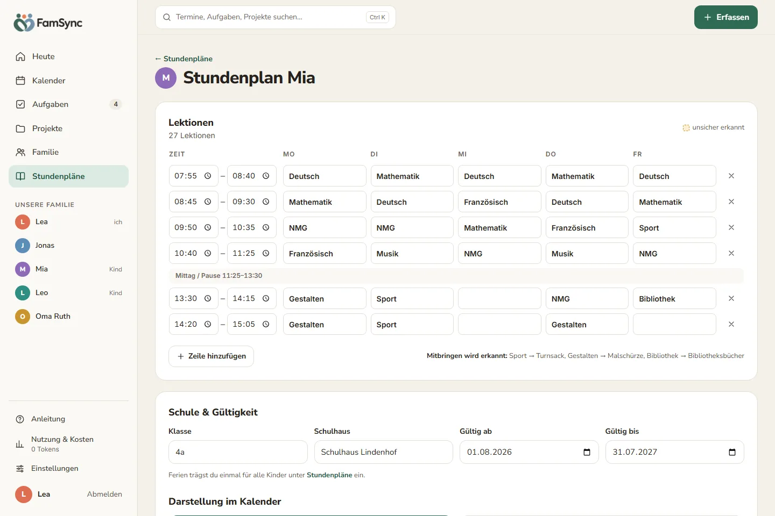Open time picker clock for 10:40
Image resolution: width=775 pixels, height=516 pixels.
pyautogui.click(x=208, y=253)
